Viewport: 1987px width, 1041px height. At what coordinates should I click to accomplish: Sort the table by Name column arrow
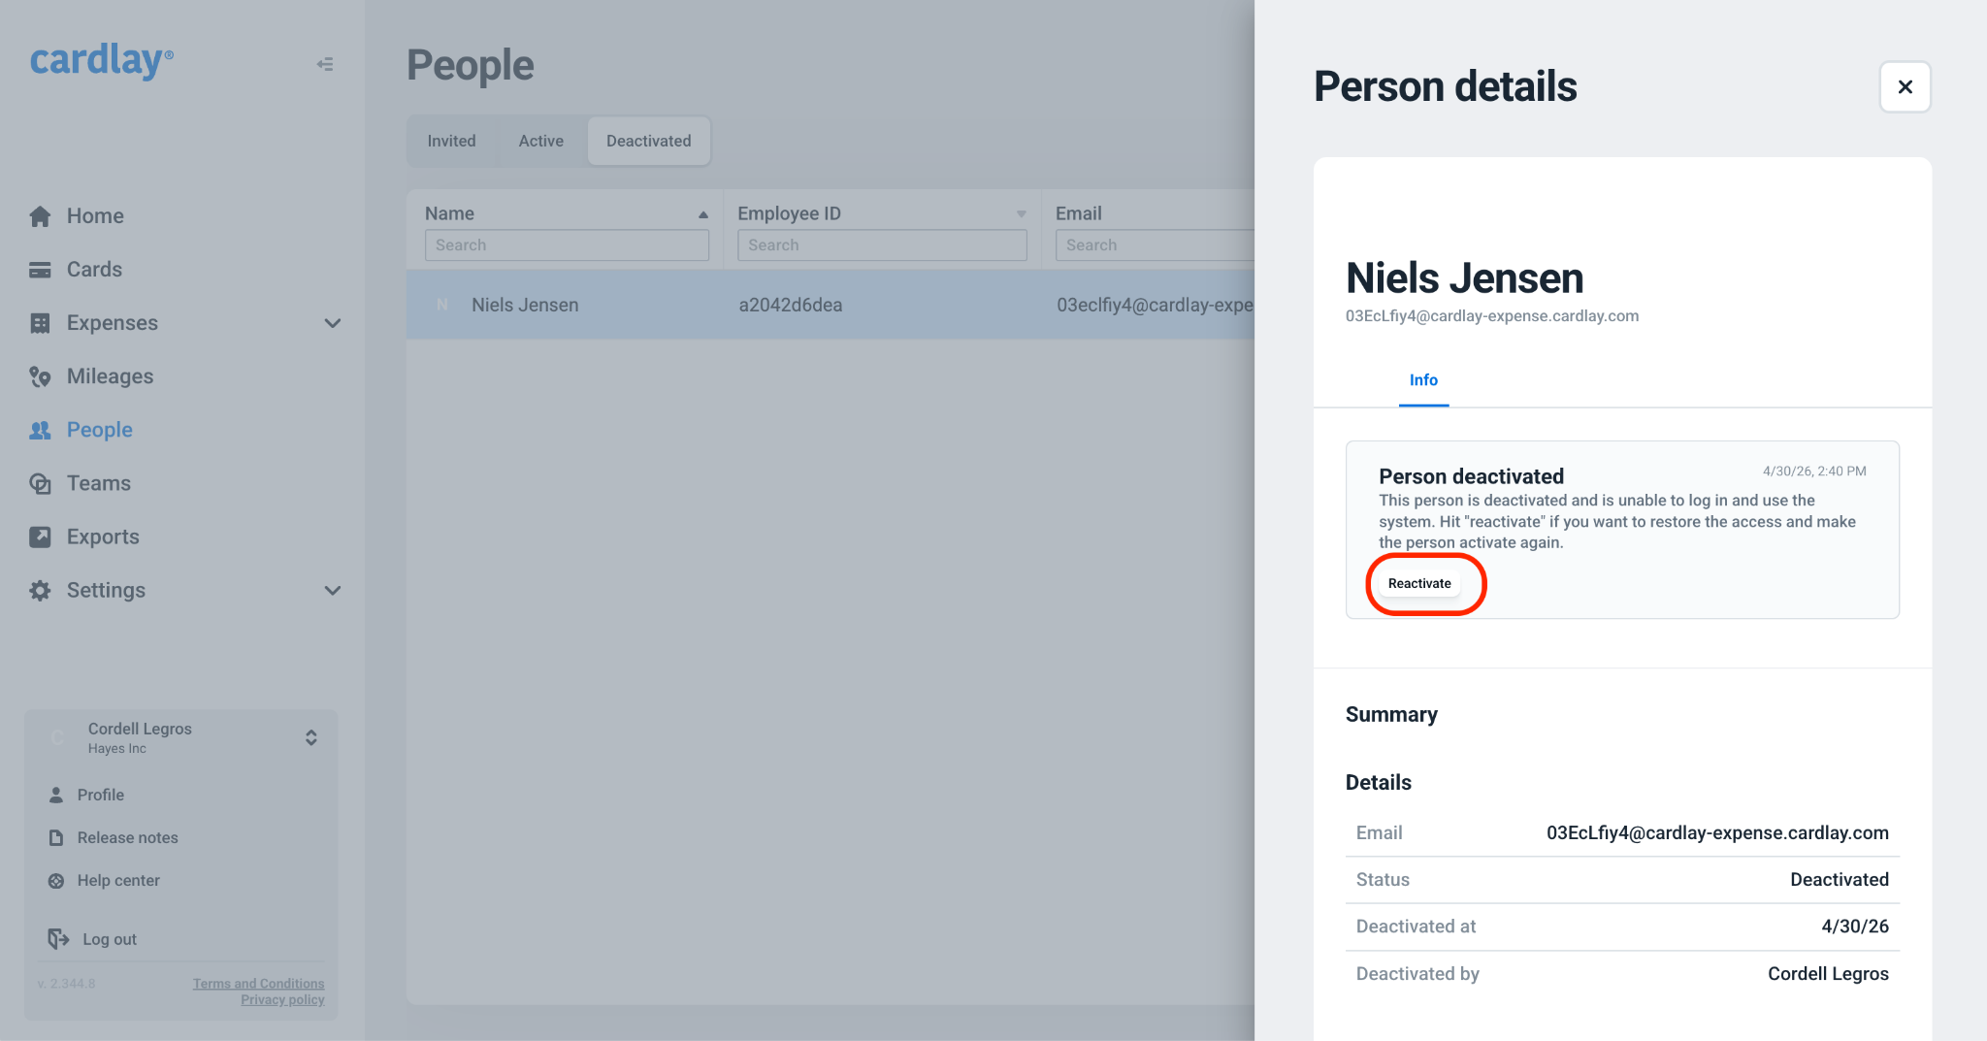pyautogui.click(x=703, y=214)
